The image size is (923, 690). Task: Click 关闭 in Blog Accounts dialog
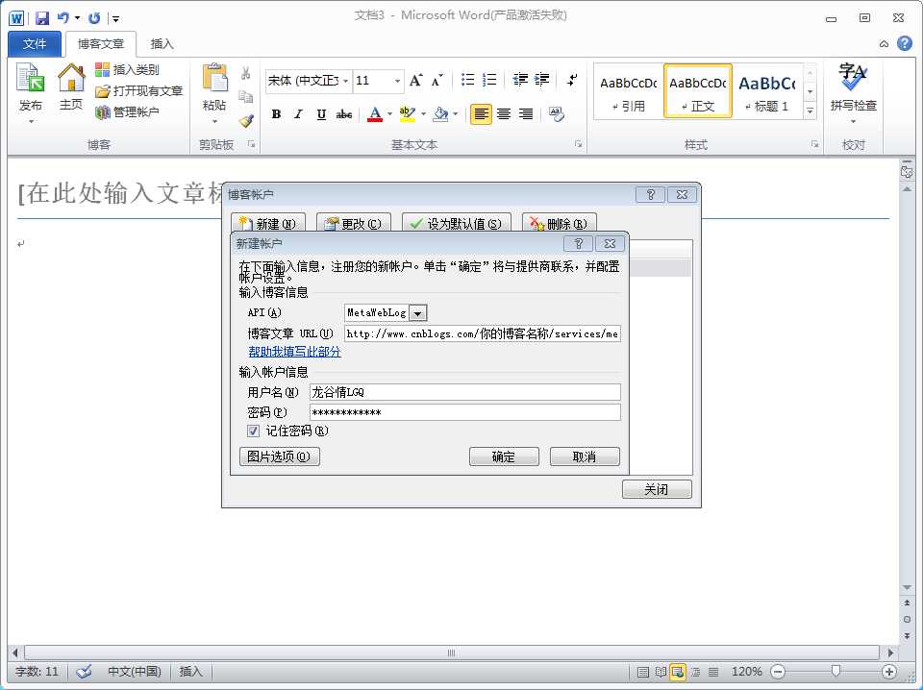tap(657, 489)
